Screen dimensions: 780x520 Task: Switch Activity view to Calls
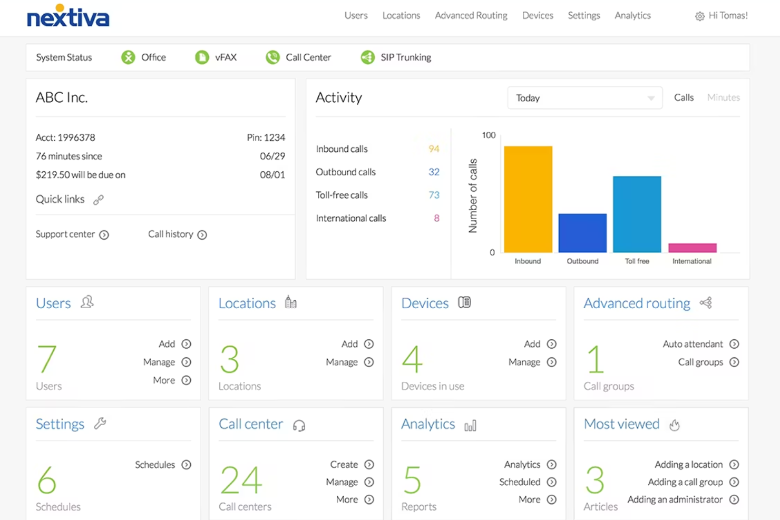tap(684, 97)
